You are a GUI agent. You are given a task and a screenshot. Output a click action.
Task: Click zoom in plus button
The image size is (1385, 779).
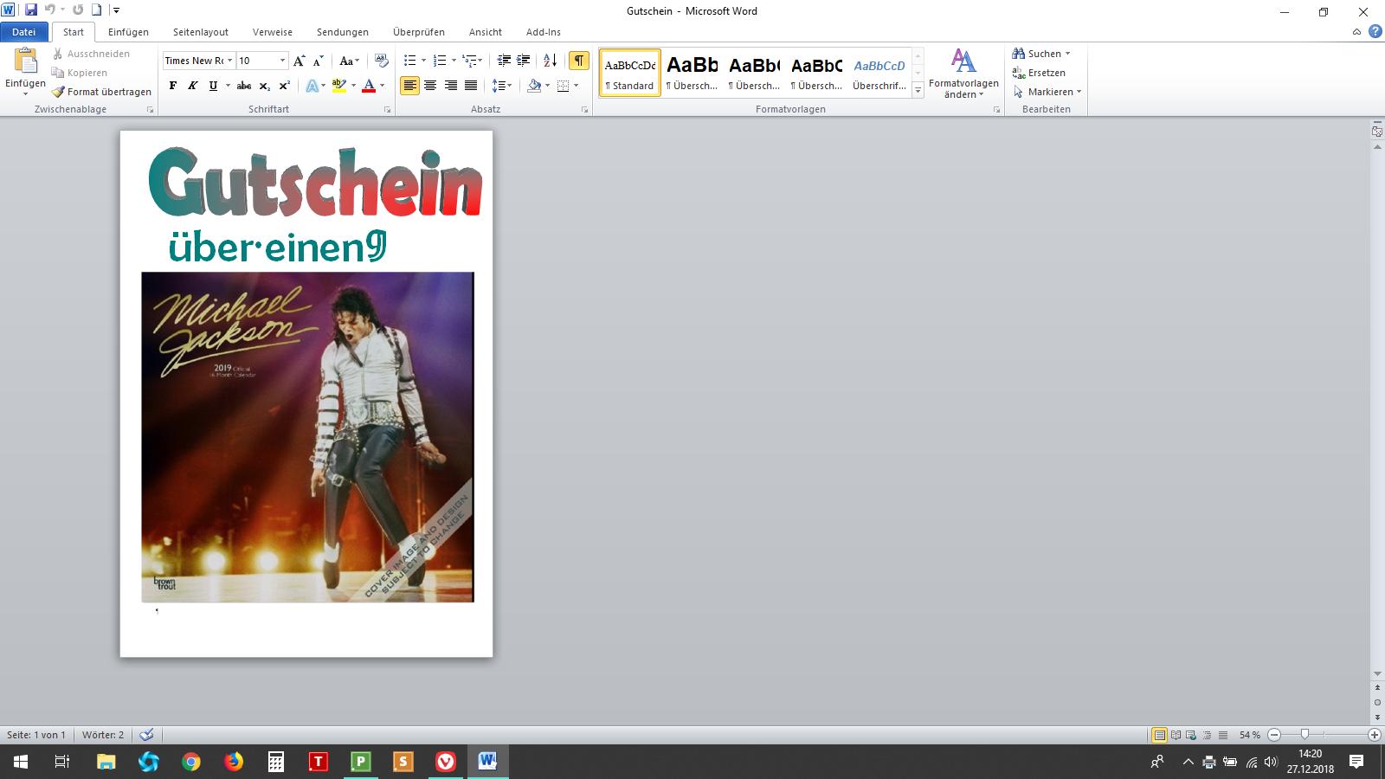click(x=1374, y=735)
